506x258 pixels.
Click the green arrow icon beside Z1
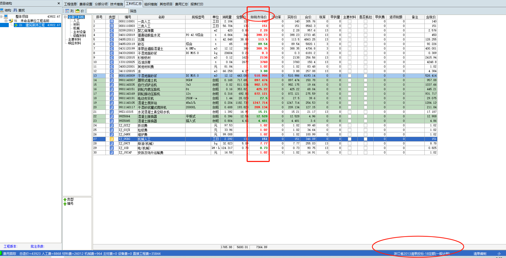[16, 25]
